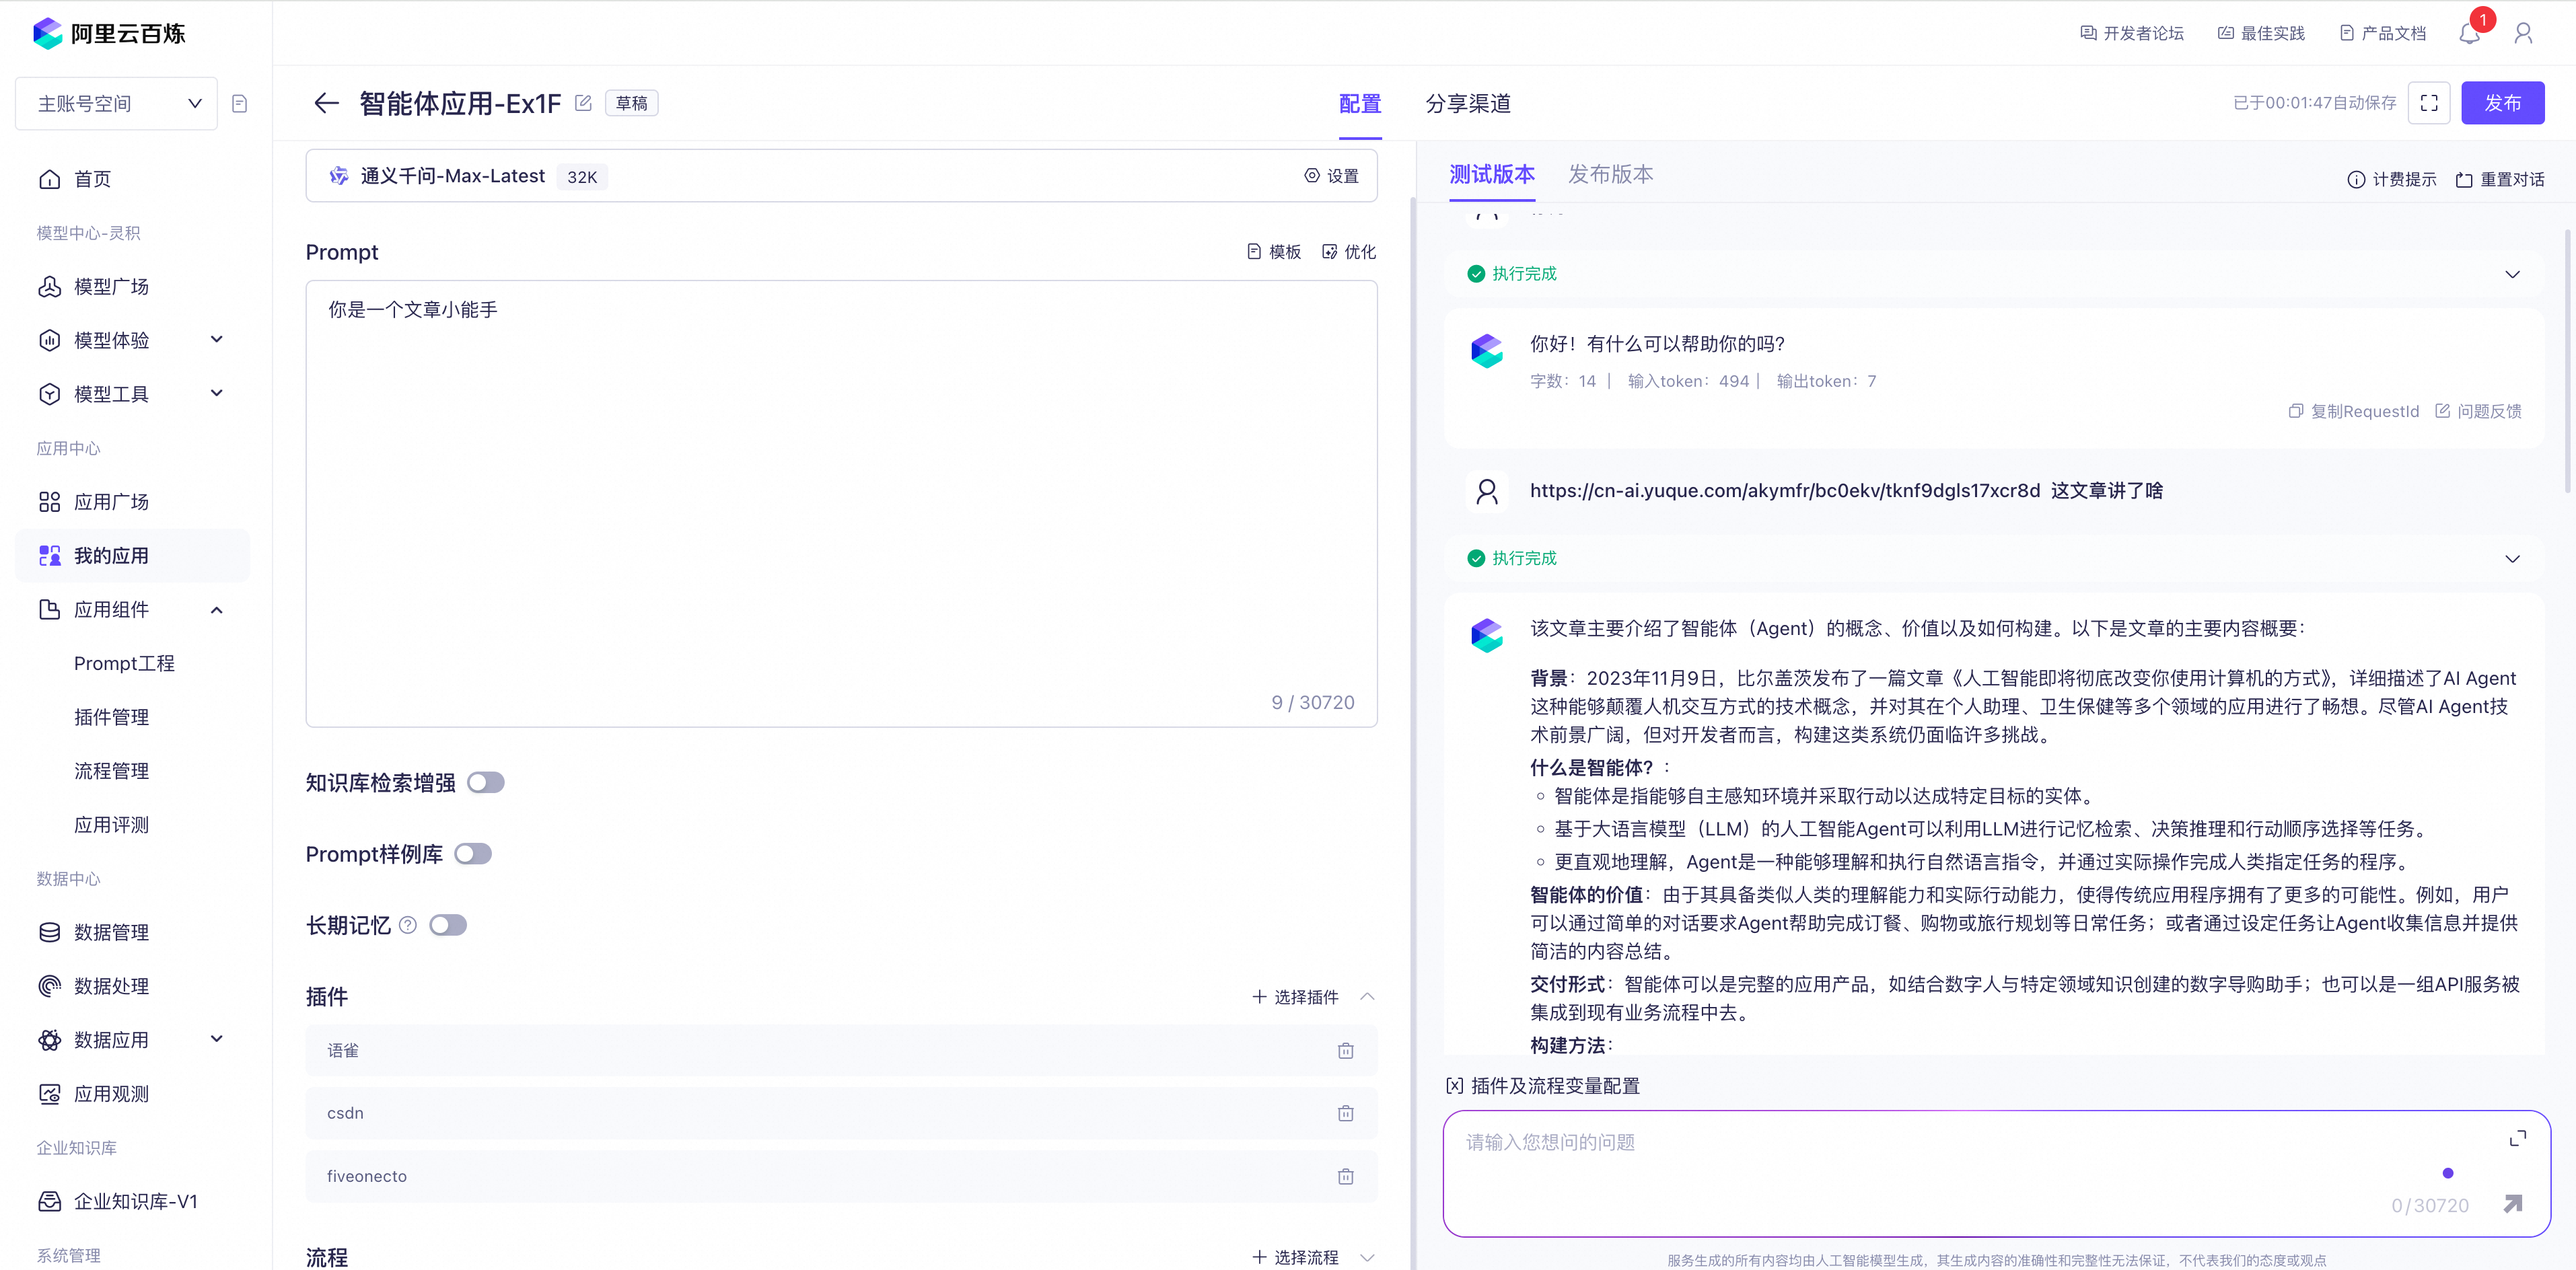Click 优化 to optimize the prompt

click(1349, 252)
